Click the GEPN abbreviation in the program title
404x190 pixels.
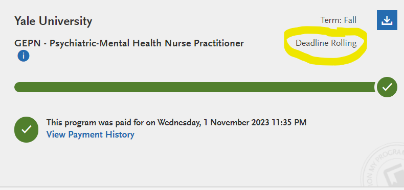click(x=27, y=43)
